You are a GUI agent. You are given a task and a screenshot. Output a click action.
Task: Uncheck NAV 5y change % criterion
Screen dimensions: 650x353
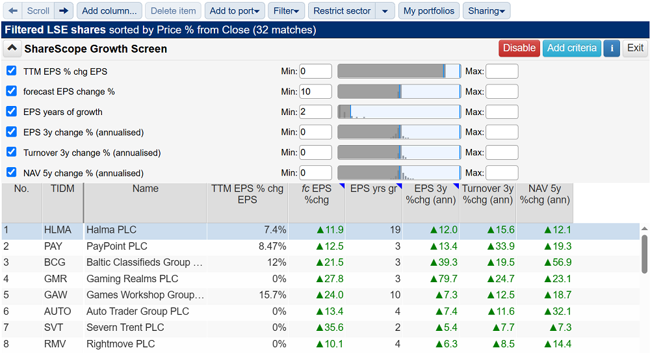tap(11, 172)
